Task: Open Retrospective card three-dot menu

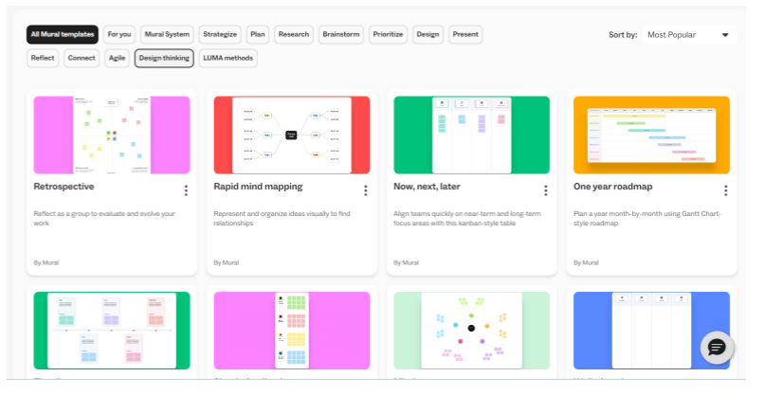Action: tap(186, 190)
